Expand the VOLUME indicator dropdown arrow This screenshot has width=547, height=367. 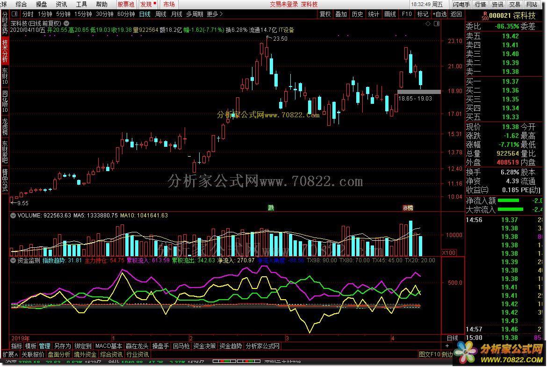(x=13, y=216)
